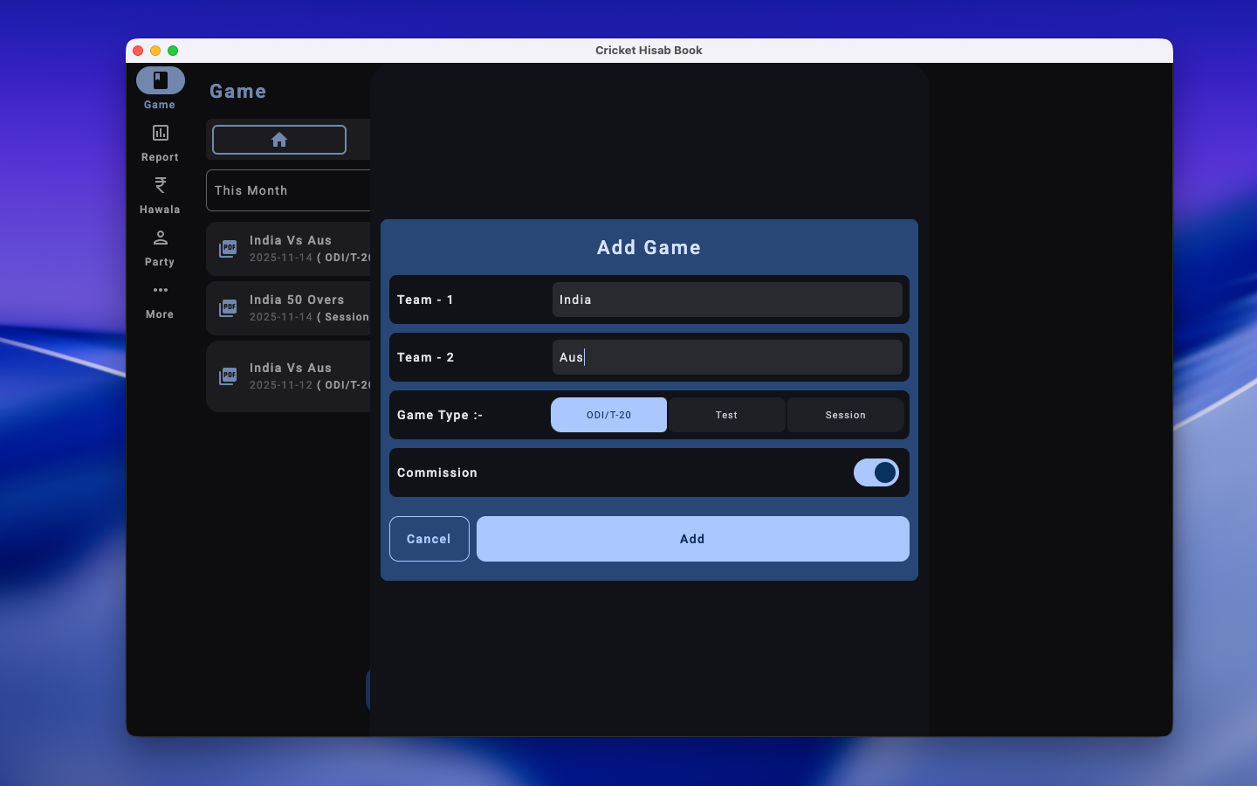Focus the Team - 2 input field
The height and width of the screenshot is (786, 1257).
pyautogui.click(x=727, y=357)
